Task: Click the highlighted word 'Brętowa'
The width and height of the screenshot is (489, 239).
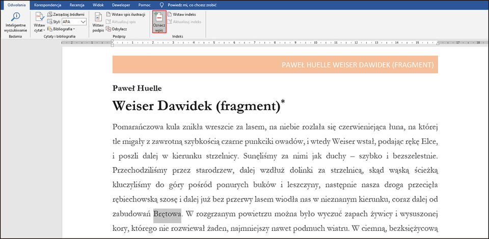Action: pyautogui.click(x=167, y=214)
